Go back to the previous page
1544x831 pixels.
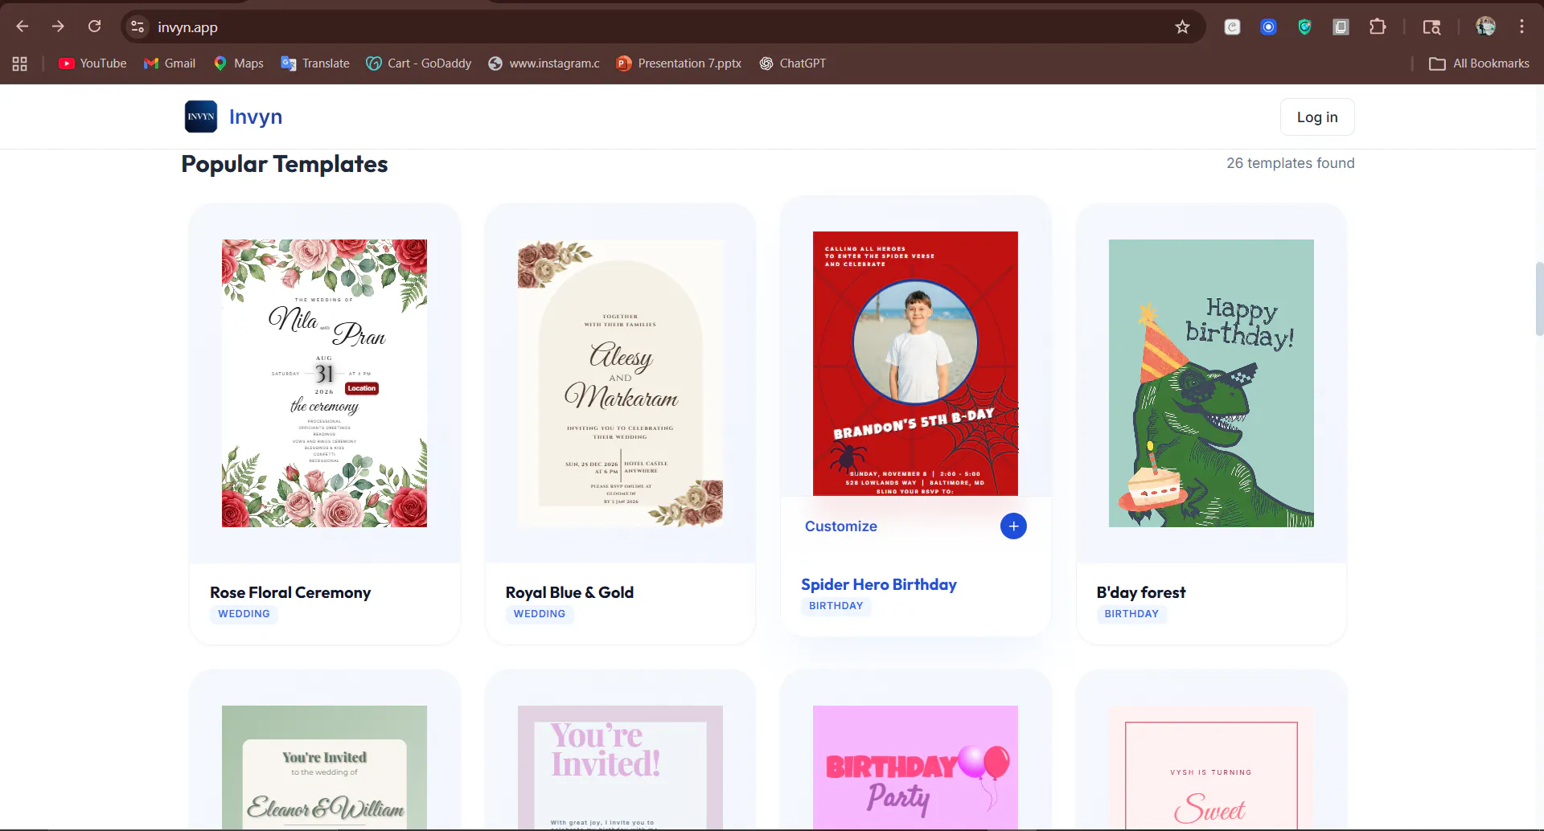(x=23, y=27)
